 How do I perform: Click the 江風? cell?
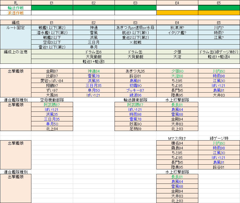point(219,37)
